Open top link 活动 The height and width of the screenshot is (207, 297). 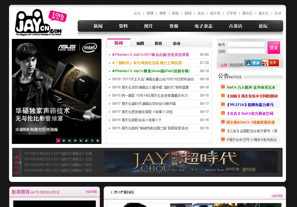(x=201, y=13)
